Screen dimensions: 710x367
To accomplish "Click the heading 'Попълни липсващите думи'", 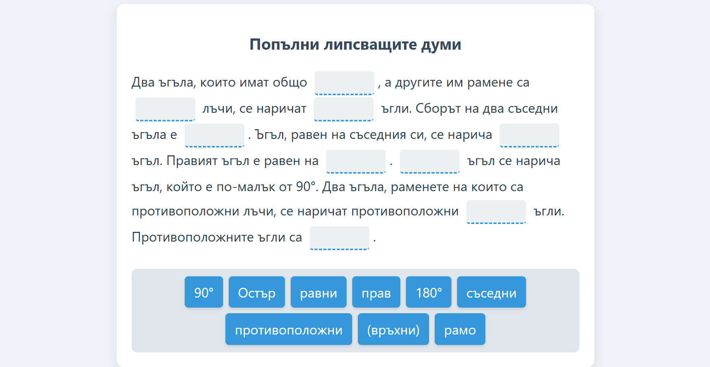I will pos(355,44).
